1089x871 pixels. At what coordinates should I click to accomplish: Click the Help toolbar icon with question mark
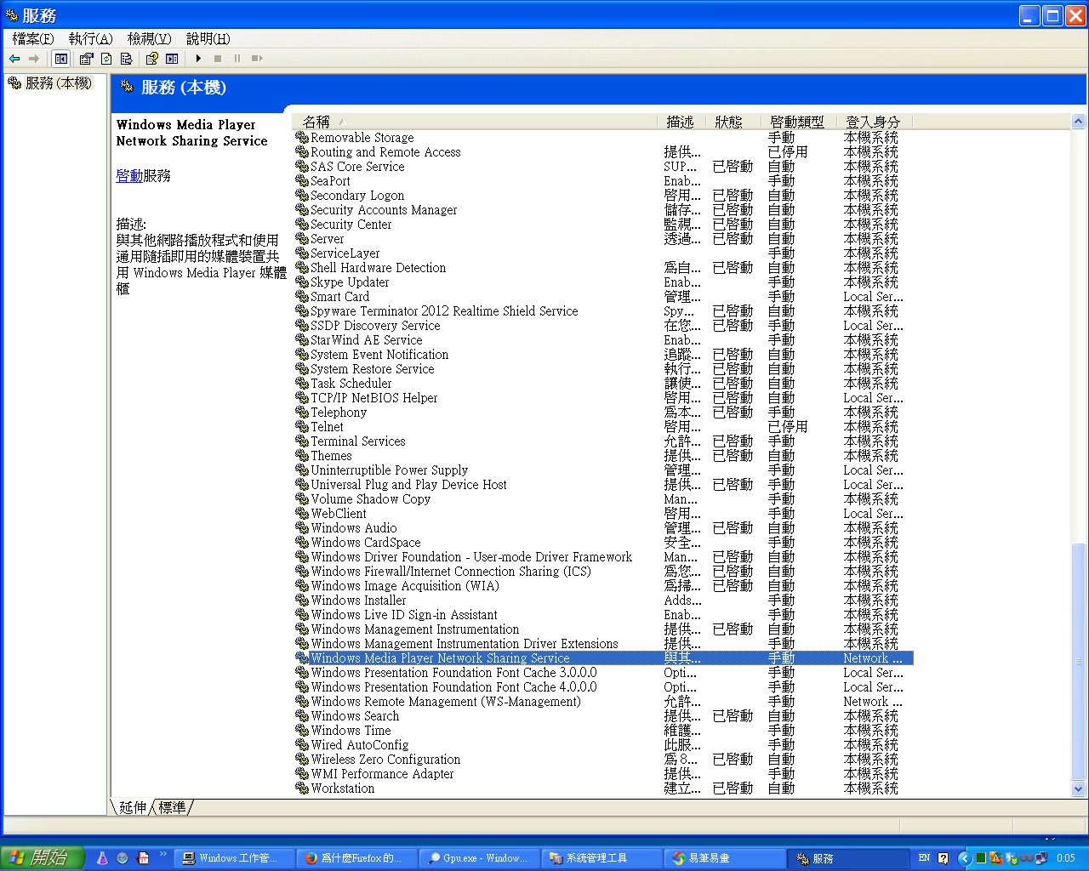151,59
